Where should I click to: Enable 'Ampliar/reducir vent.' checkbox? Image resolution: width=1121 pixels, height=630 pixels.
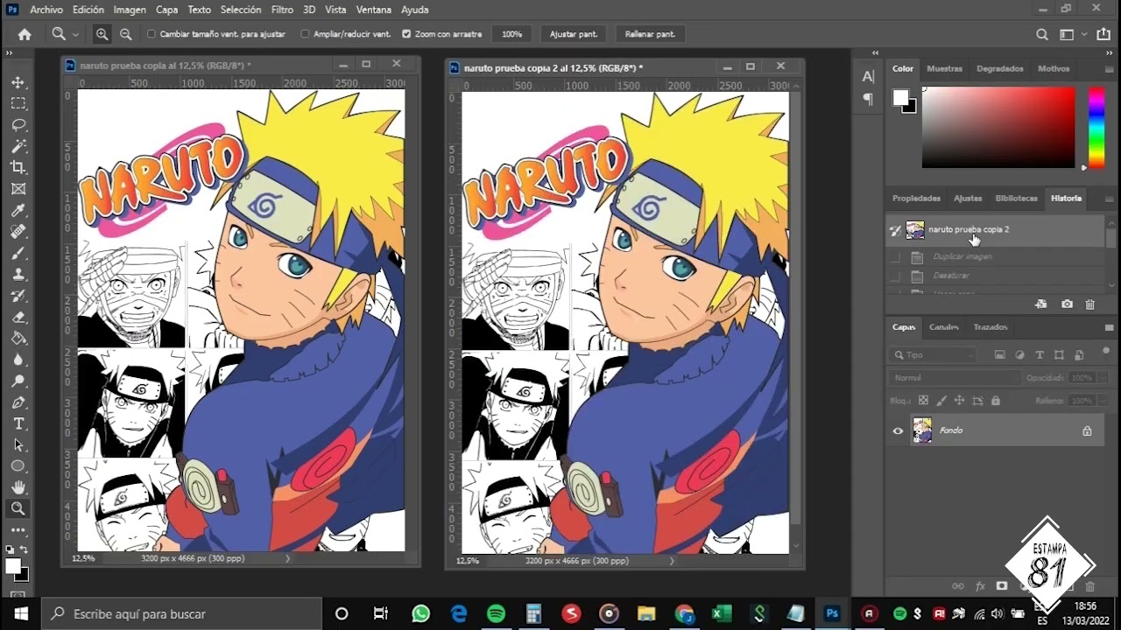[x=305, y=34]
